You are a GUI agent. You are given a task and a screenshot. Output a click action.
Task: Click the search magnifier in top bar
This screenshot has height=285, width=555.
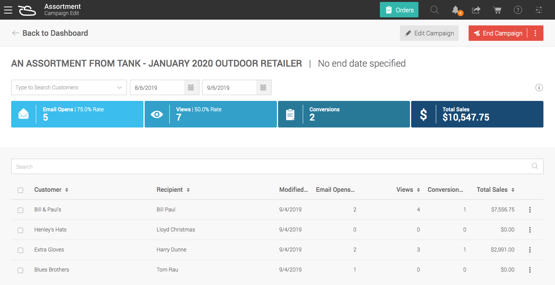point(434,10)
